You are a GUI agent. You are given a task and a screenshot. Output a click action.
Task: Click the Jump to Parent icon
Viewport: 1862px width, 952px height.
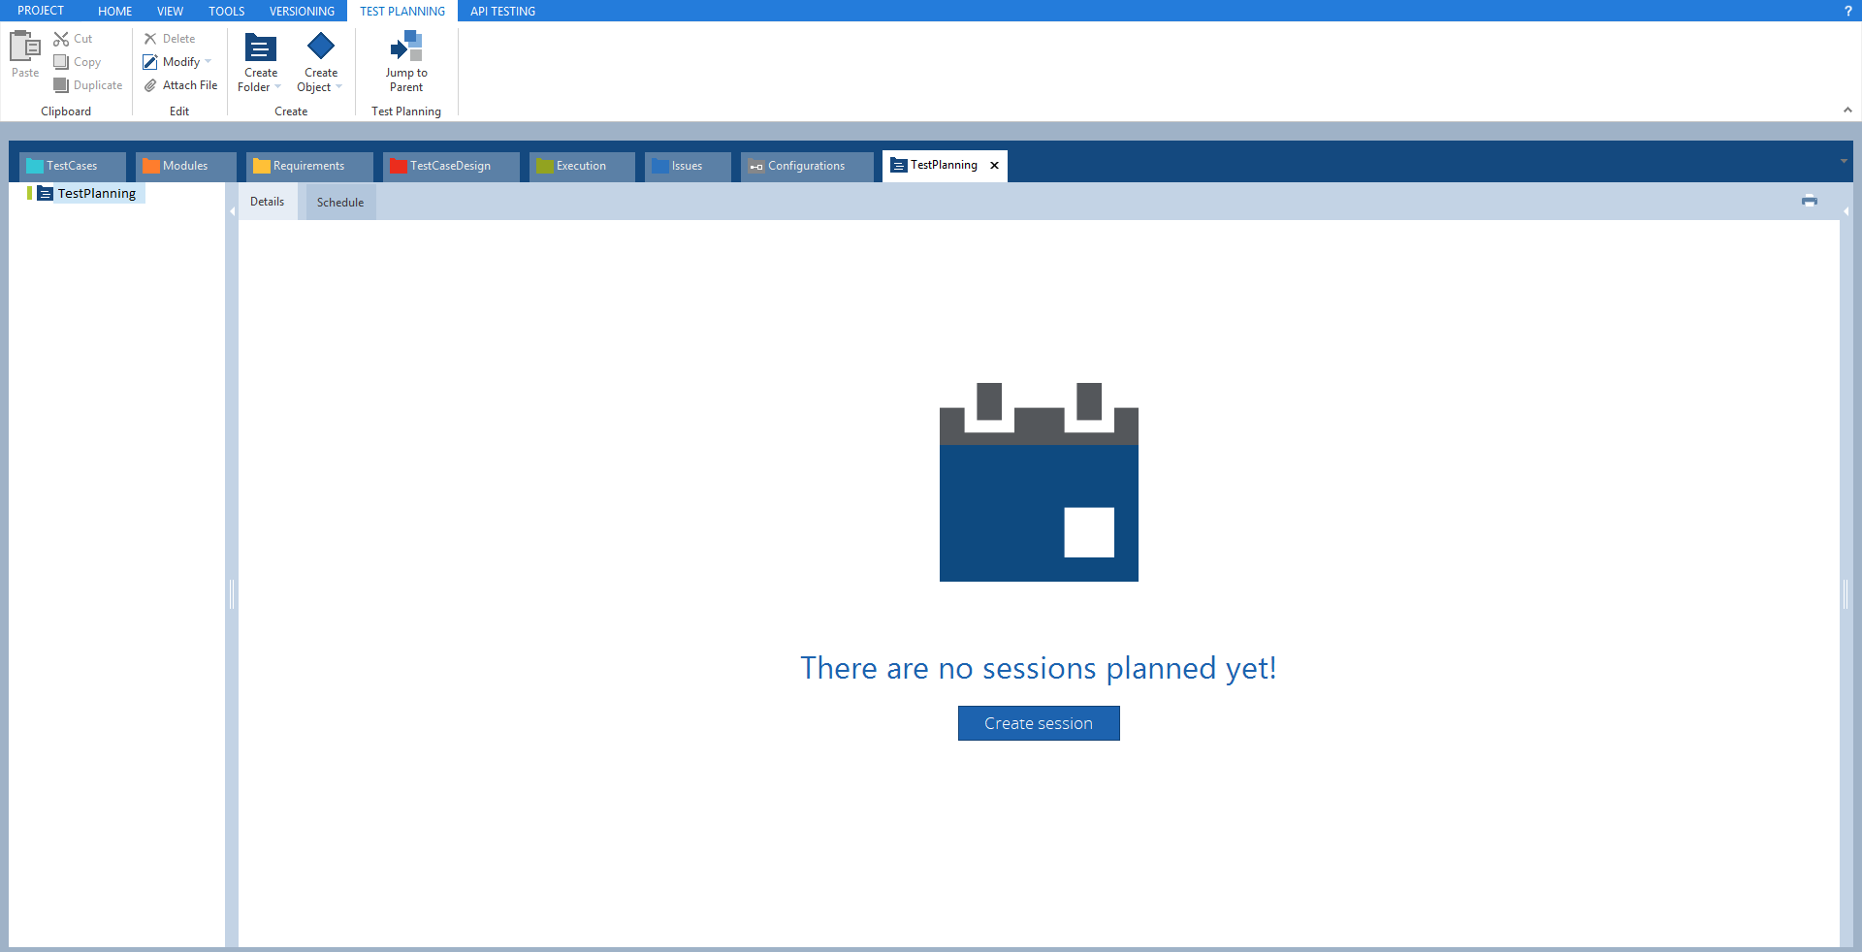[406, 46]
